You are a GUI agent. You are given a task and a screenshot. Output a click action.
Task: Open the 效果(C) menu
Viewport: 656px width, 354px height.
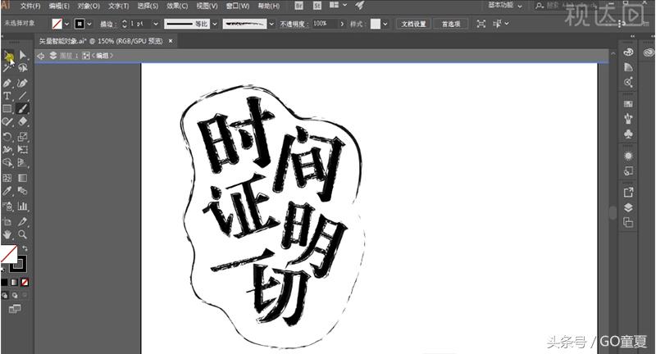pyautogui.click(x=177, y=6)
